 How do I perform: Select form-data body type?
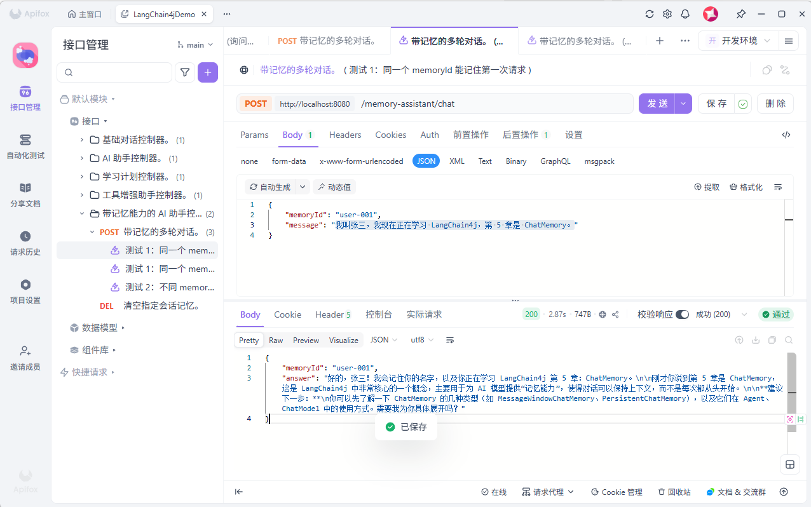pyautogui.click(x=289, y=161)
